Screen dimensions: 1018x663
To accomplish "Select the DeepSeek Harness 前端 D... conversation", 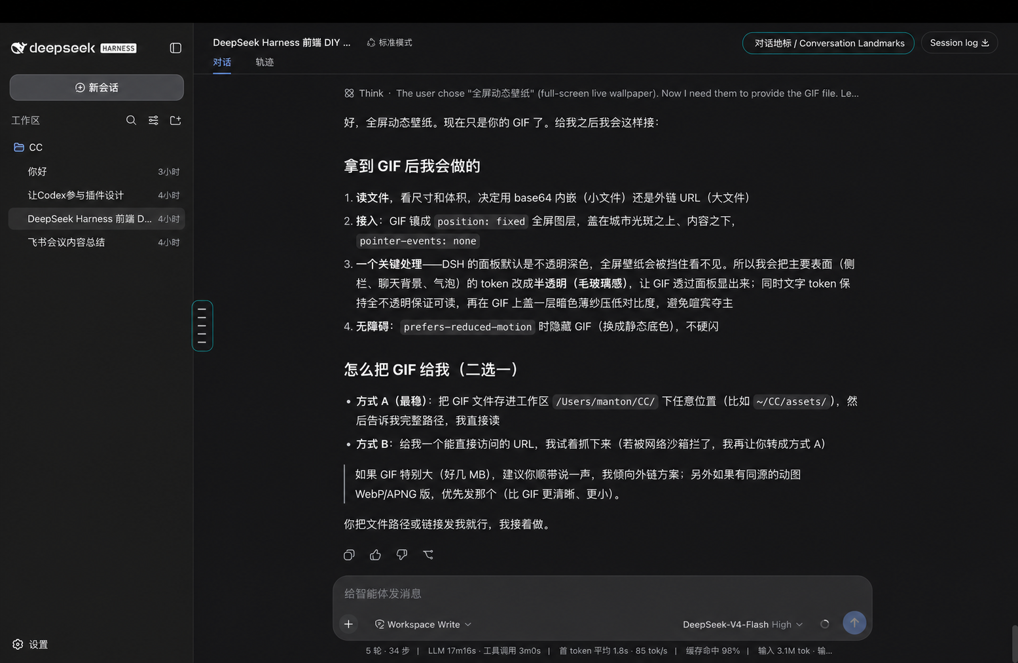I will click(96, 219).
